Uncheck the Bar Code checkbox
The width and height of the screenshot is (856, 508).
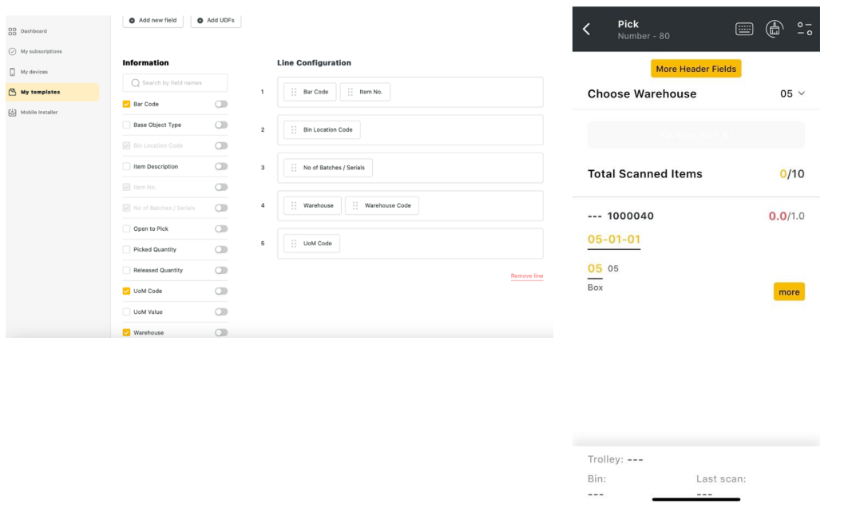click(126, 104)
